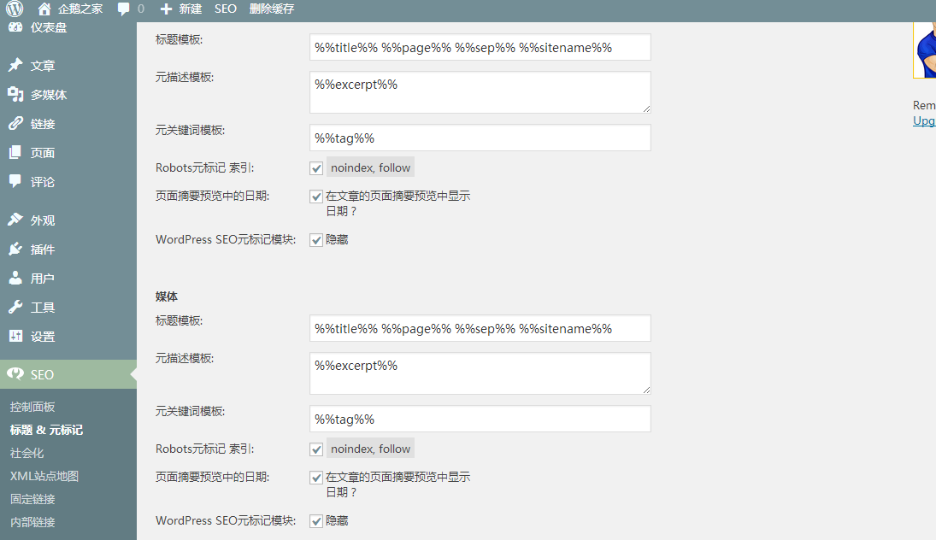The height and width of the screenshot is (540, 936).
Task: Open XML站点地图 submenu item
Action: pos(44,476)
